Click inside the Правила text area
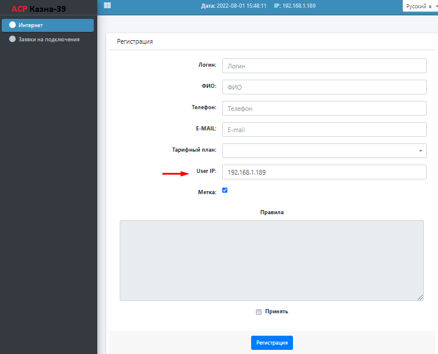Image resolution: width=438 pixels, height=354 pixels. [271, 260]
